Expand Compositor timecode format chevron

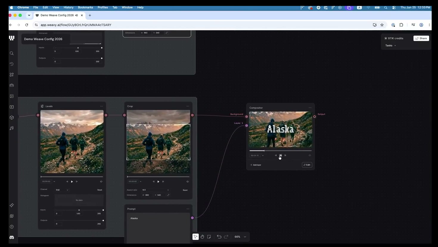pos(263,155)
